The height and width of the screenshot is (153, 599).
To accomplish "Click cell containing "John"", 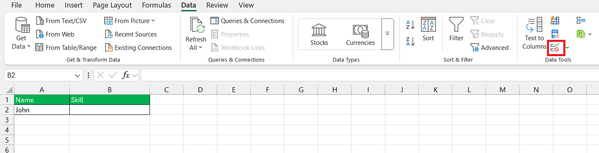I will click(42, 110).
